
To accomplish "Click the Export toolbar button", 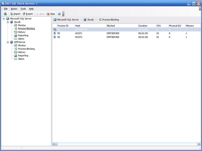I will (28, 14).
